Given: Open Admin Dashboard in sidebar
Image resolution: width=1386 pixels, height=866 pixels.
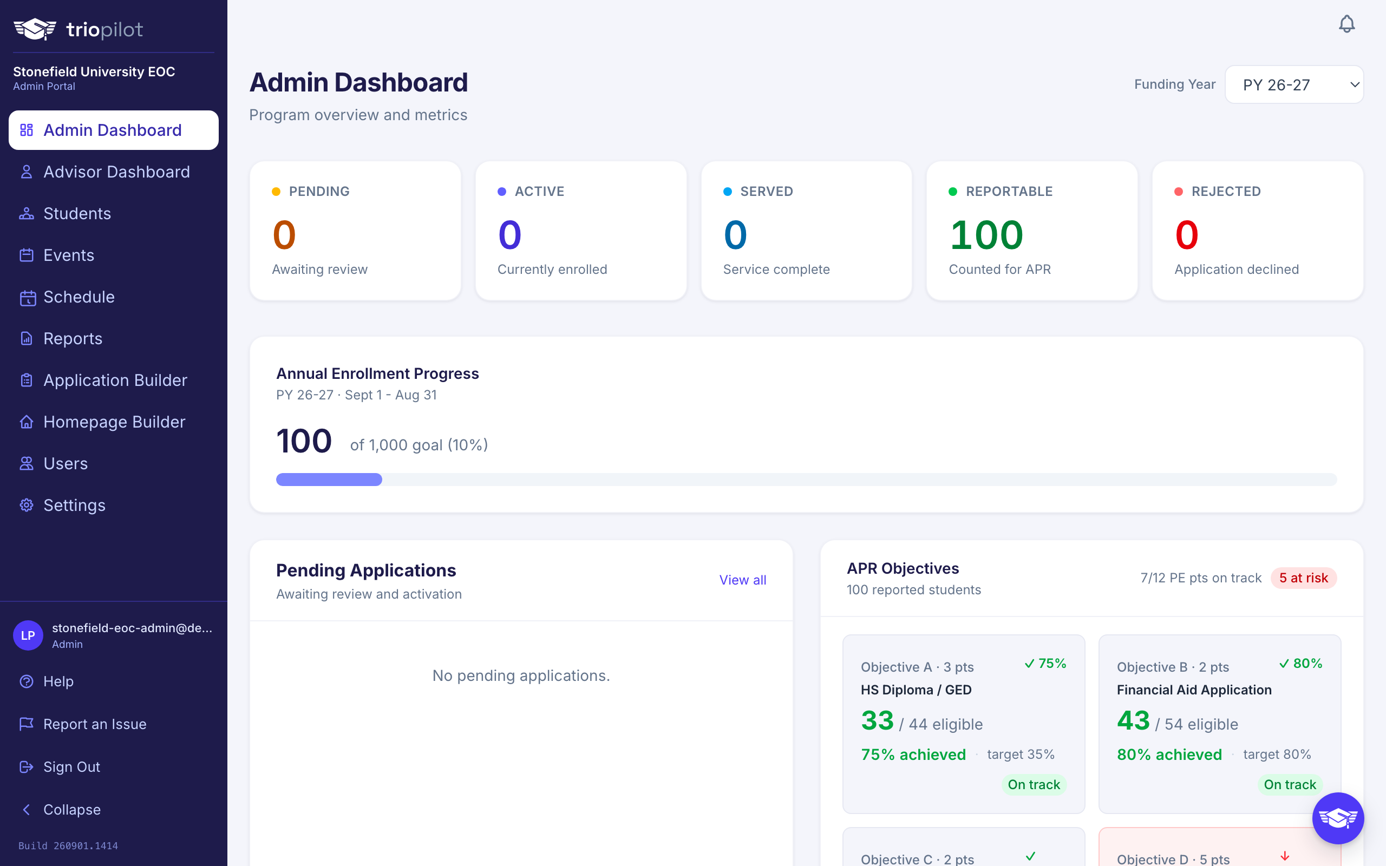Looking at the screenshot, I should point(113,130).
